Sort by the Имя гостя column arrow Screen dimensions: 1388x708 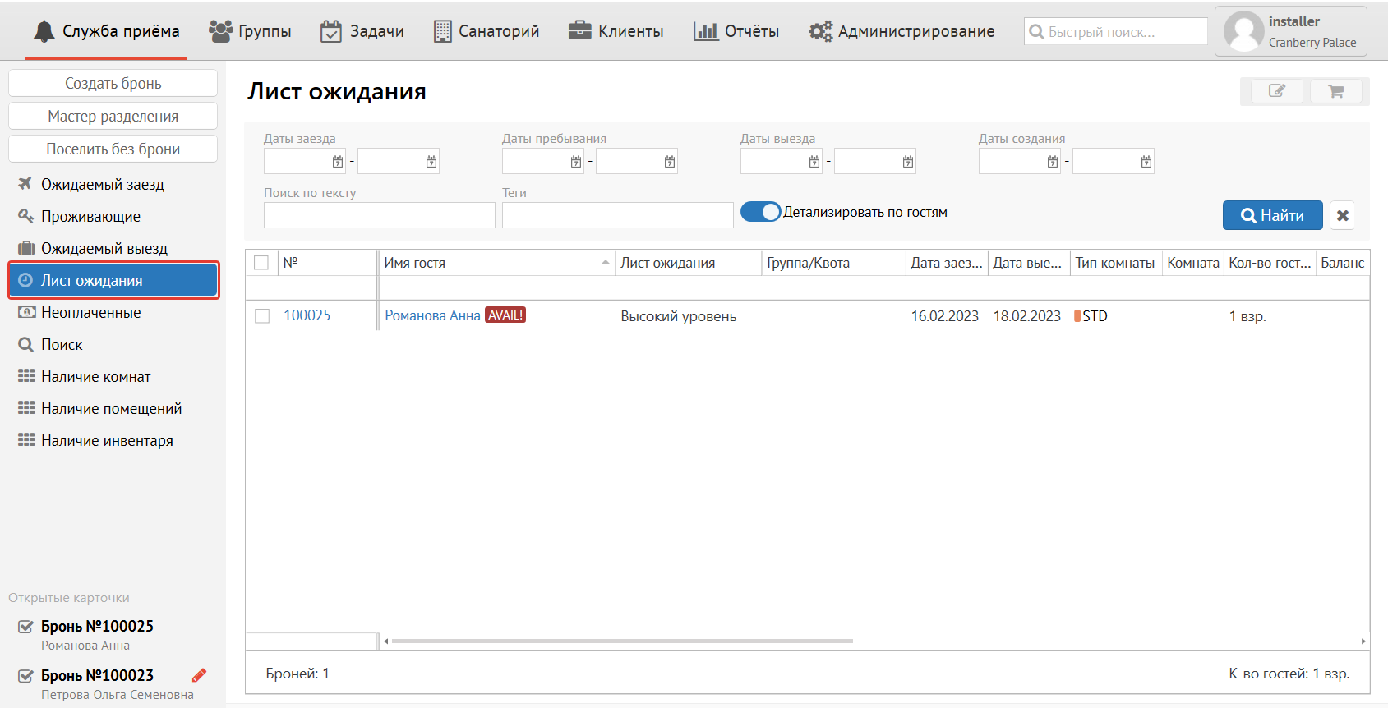tap(605, 263)
